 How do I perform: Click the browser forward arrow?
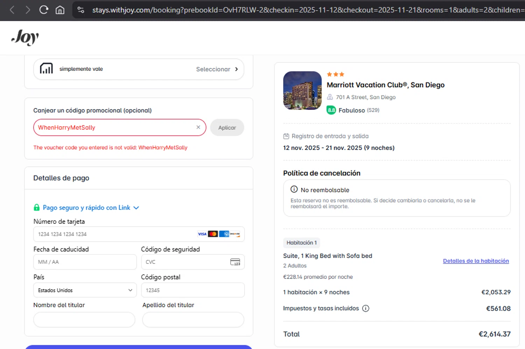pyautogui.click(x=28, y=10)
